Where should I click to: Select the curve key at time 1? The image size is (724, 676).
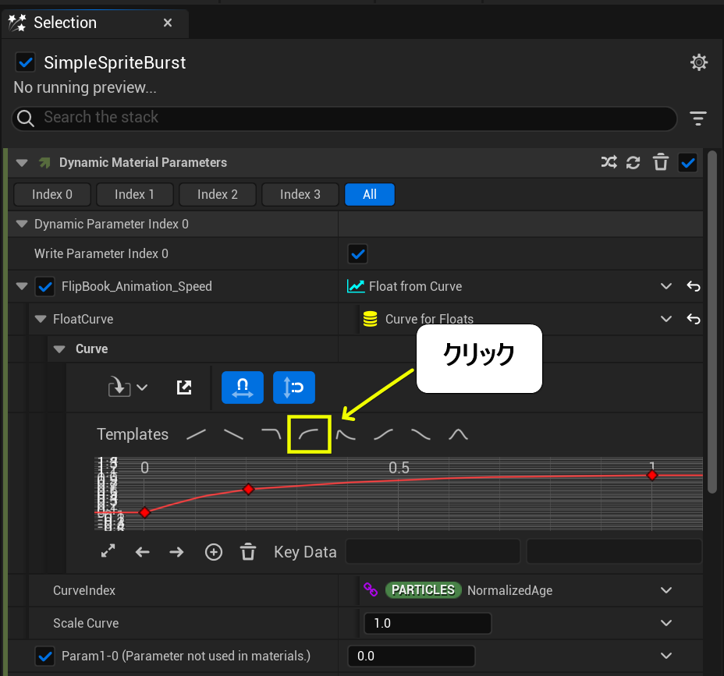[x=652, y=475]
